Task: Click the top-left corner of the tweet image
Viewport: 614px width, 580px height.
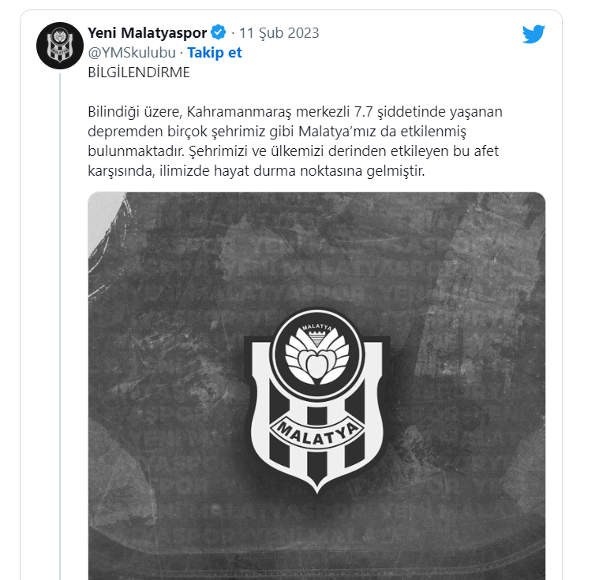Action: (103, 211)
